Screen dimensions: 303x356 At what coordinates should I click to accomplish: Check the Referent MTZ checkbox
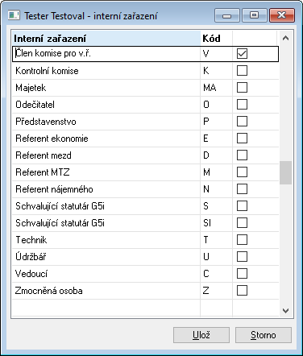point(242,172)
